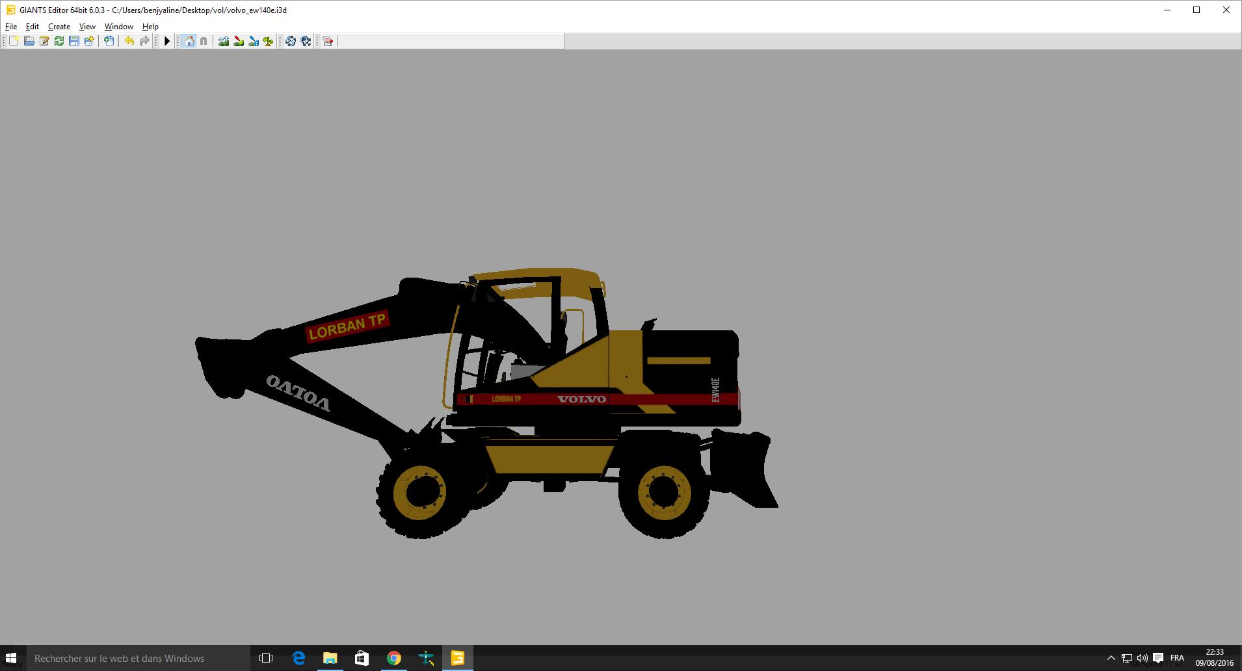Open the Help menu

pos(150,27)
